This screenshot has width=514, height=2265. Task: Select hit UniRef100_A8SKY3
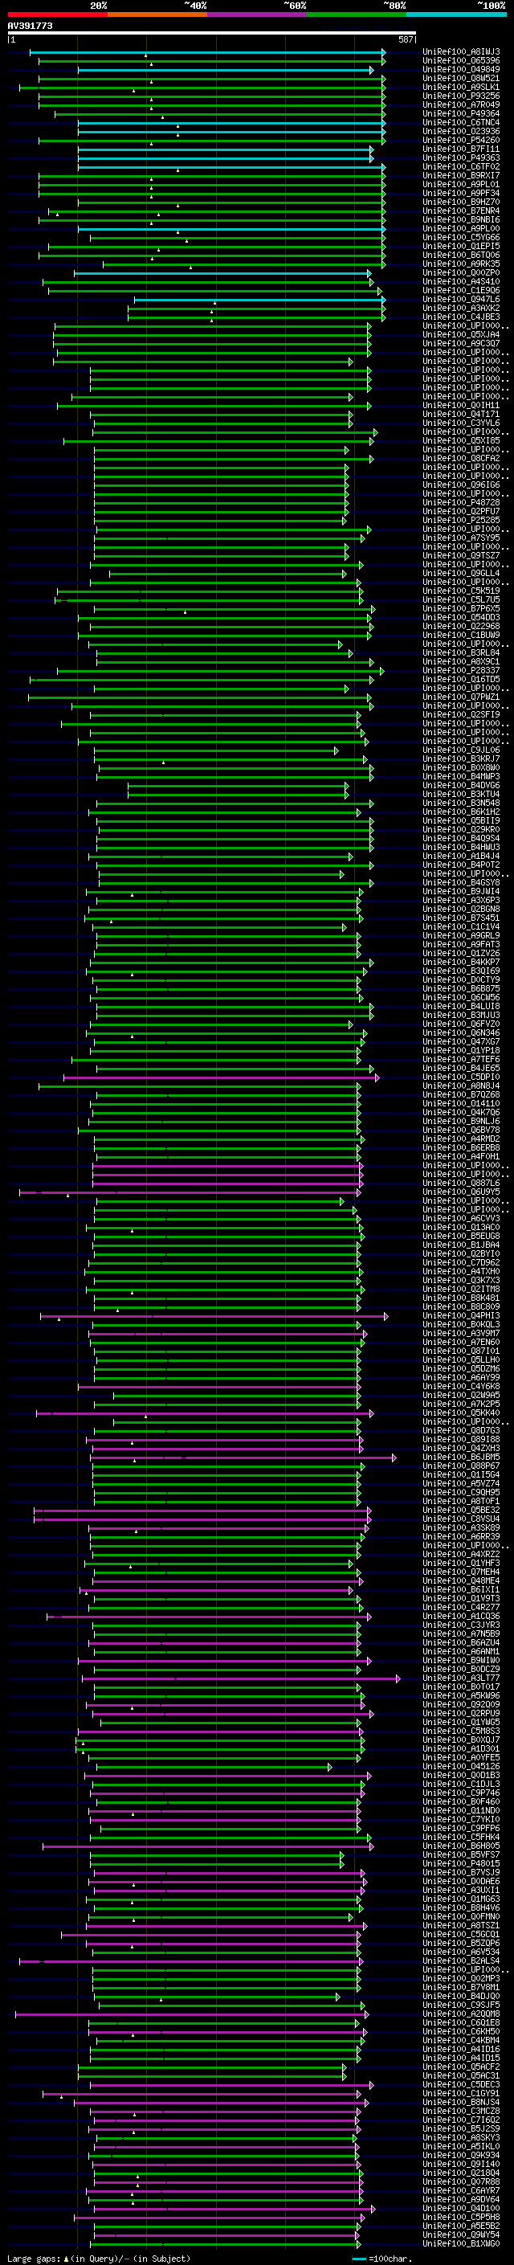(460, 2137)
